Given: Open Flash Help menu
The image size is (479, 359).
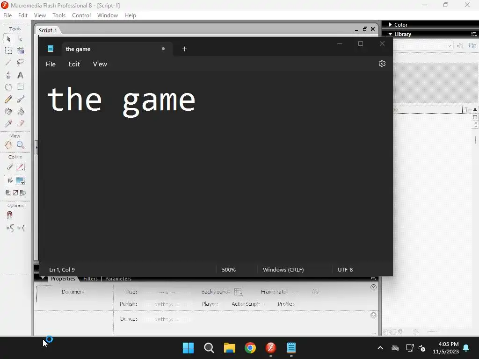Looking at the screenshot, I should tap(130, 15).
